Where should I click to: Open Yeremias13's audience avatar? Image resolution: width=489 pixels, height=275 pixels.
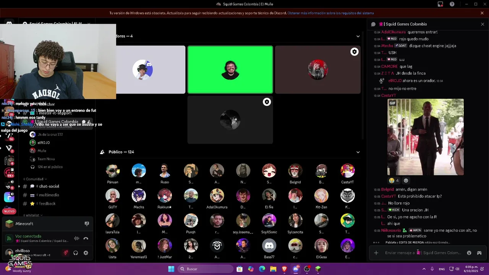pyautogui.click(x=139, y=246)
